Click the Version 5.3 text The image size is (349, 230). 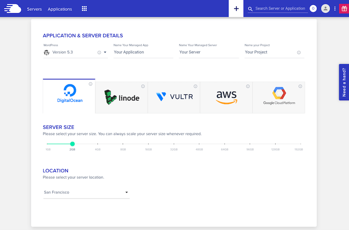point(62,52)
